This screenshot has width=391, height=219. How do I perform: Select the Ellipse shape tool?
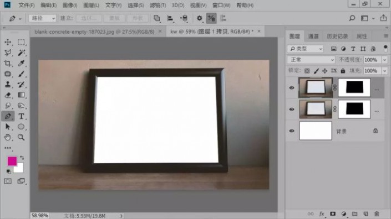click(x=21, y=127)
